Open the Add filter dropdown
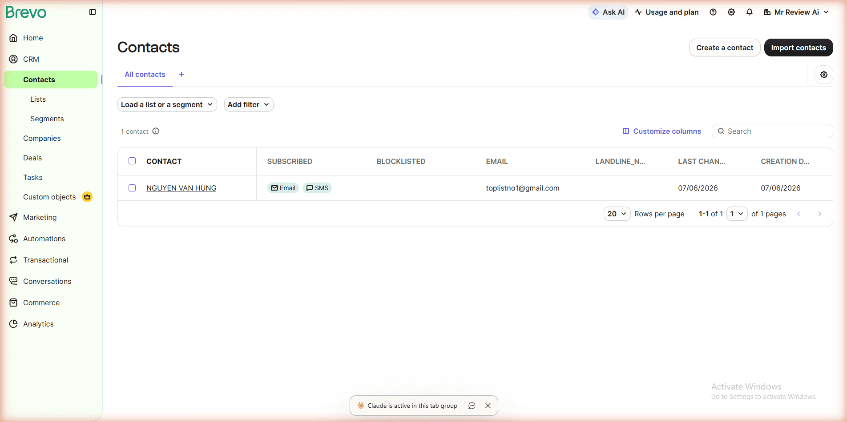Image resolution: width=847 pixels, height=422 pixels. click(x=249, y=104)
